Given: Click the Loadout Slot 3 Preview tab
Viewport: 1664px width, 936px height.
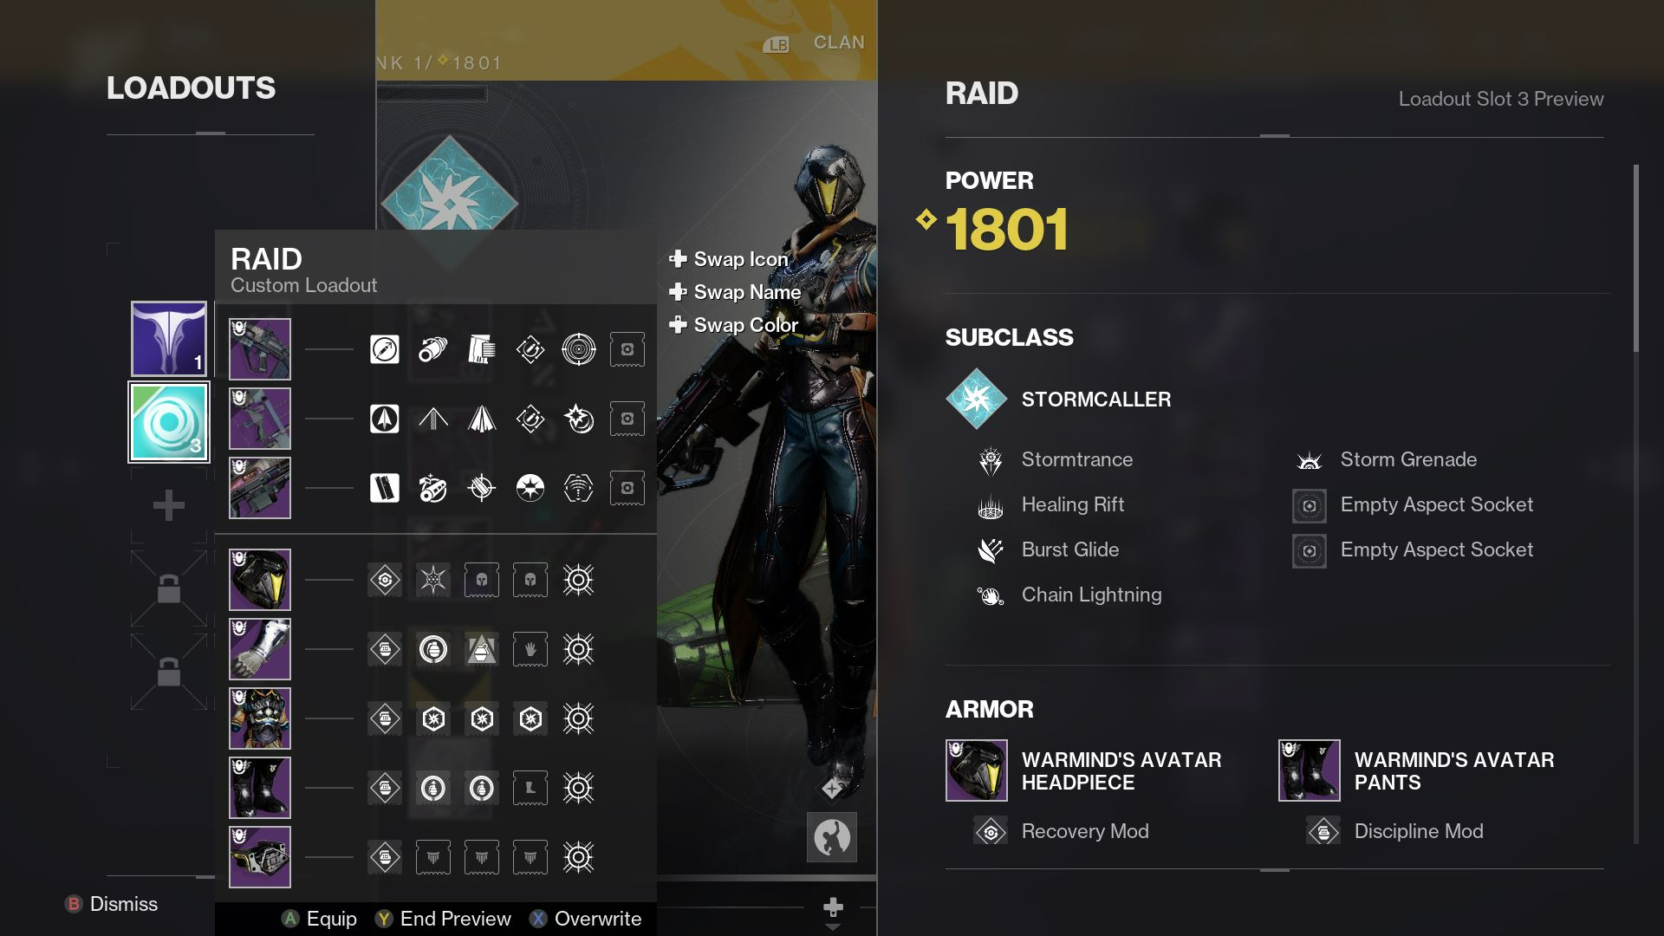Looking at the screenshot, I should [x=1500, y=97].
